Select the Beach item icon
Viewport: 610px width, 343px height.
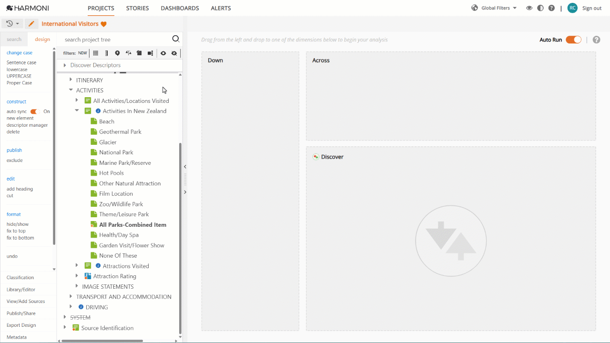(94, 121)
